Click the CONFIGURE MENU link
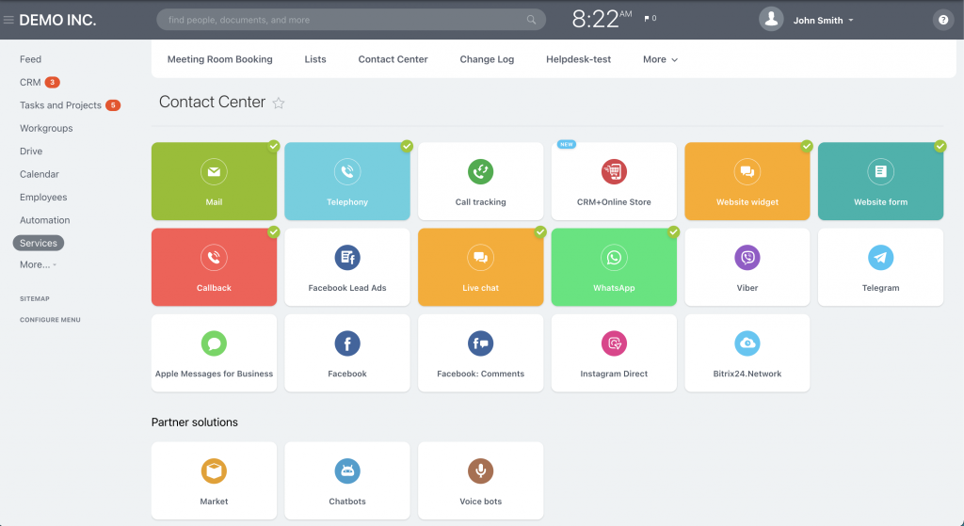Image resolution: width=964 pixels, height=526 pixels. point(51,320)
